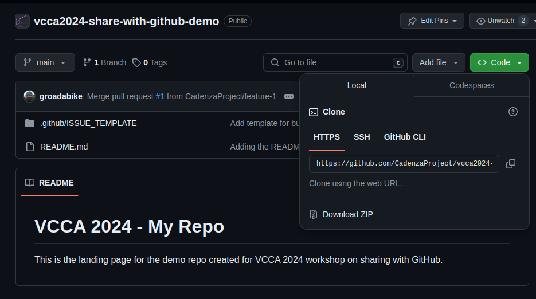Viewport: 536px width, 299px height.
Task: Click the zip file icon beside Download ZIP
Action: point(314,214)
